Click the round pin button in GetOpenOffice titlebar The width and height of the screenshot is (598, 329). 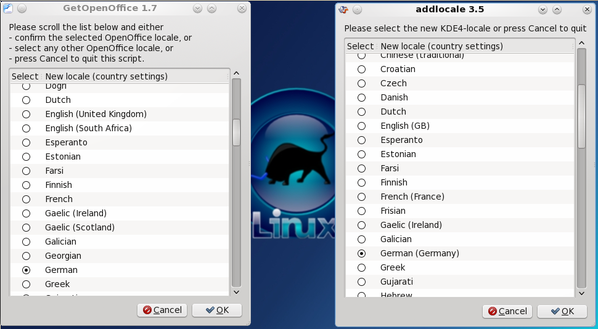[22, 9]
